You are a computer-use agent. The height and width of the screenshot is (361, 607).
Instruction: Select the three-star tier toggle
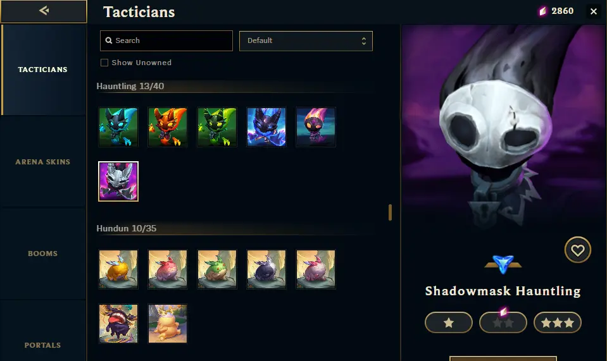coord(558,322)
